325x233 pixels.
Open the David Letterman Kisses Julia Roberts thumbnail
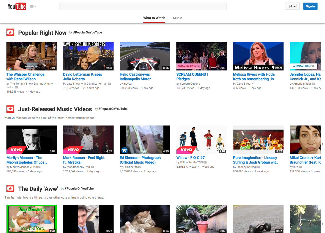click(x=88, y=56)
